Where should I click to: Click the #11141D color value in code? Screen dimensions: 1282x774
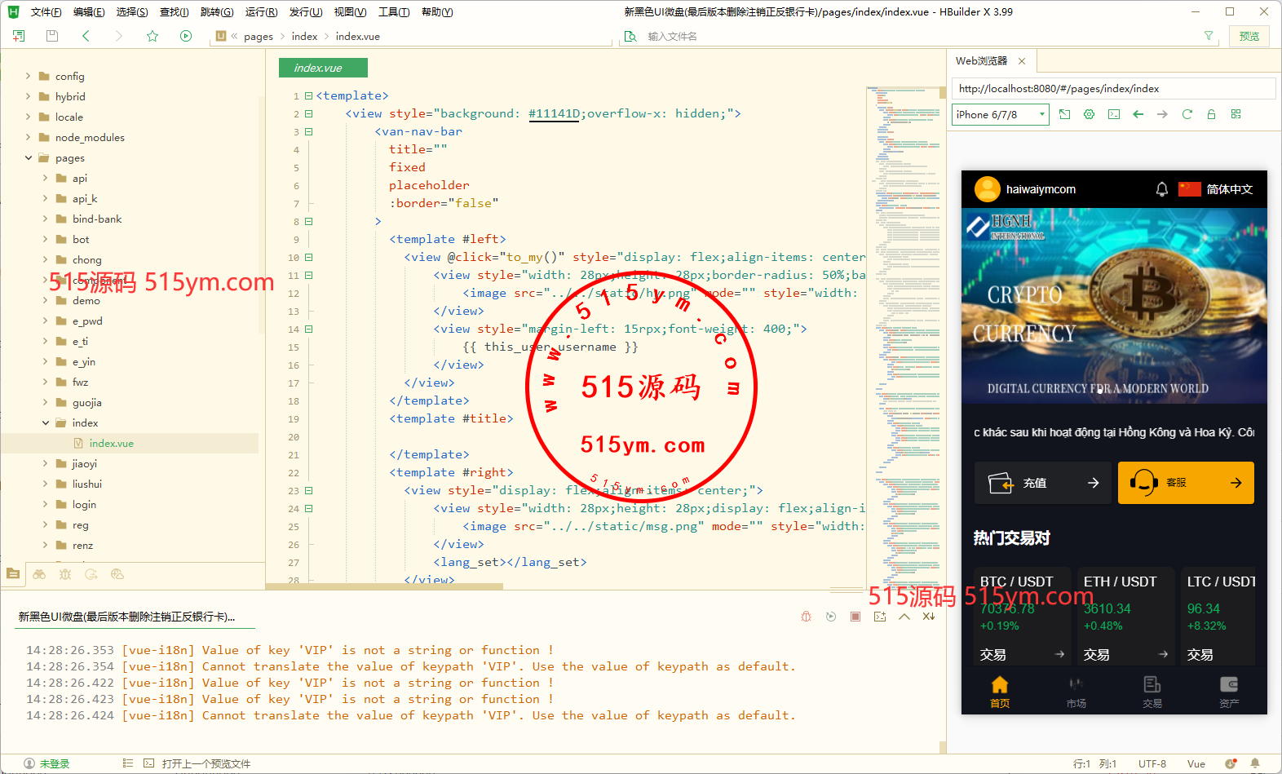pos(554,113)
